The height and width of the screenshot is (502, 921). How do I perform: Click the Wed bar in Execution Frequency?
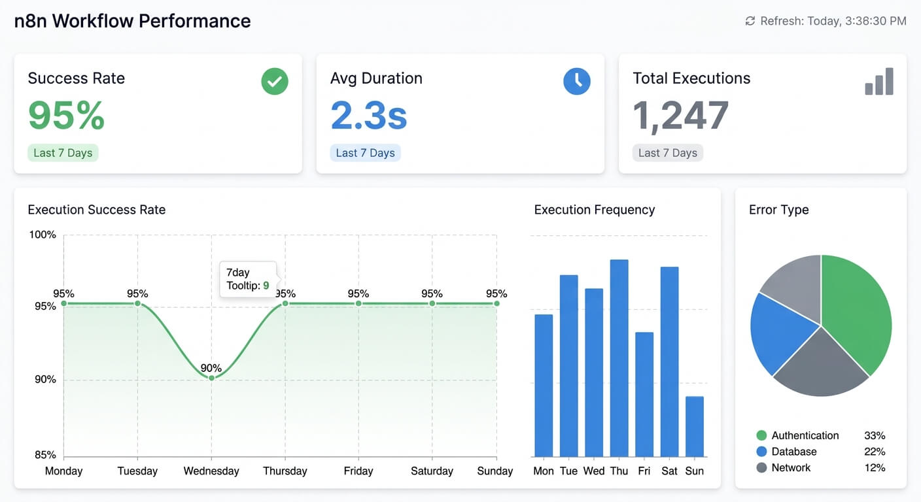[x=594, y=373]
